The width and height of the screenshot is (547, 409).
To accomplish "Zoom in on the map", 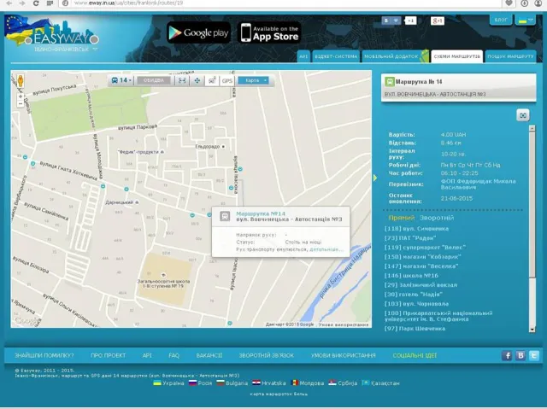I will pos(21,96).
